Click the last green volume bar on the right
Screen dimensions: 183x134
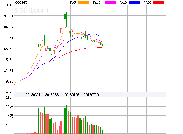[102, 132]
